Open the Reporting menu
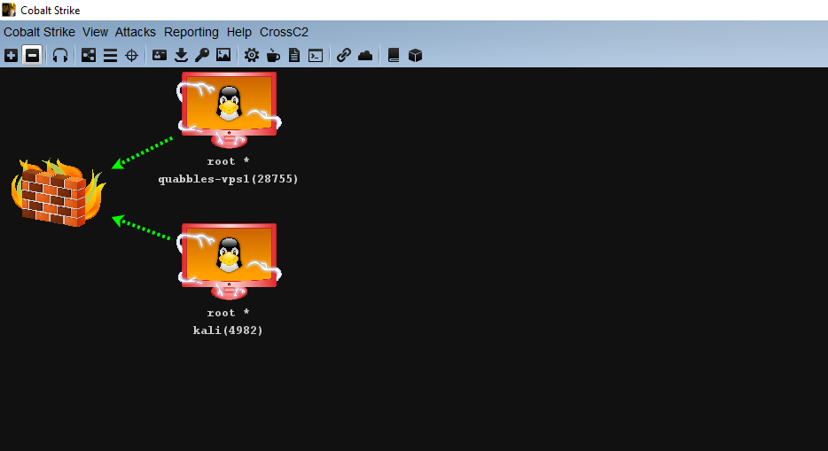This screenshot has height=451, width=828. point(191,32)
